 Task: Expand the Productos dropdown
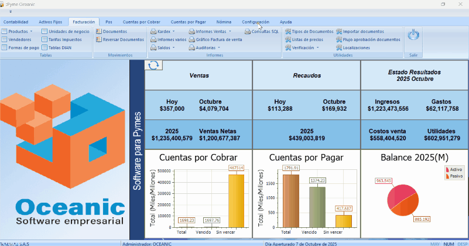coord(19,31)
